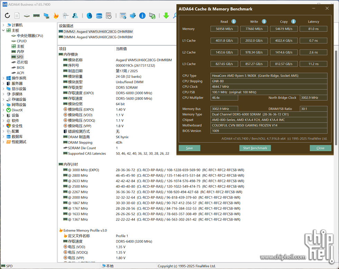339x269 pixels.
Task: Click the Memory Latency 81.0 ns field
Action: tap(313, 29)
